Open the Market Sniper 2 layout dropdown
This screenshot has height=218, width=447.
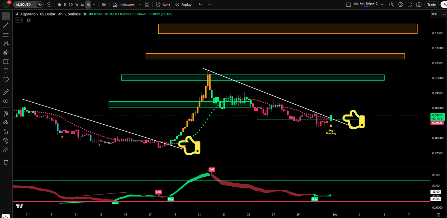382,4
